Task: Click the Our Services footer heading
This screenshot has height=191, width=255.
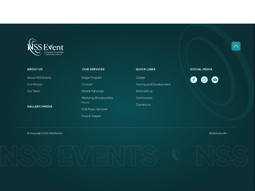Action: click(x=93, y=69)
